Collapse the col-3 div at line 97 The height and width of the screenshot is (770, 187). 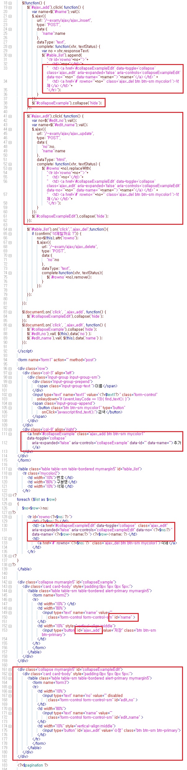[10, 373]
